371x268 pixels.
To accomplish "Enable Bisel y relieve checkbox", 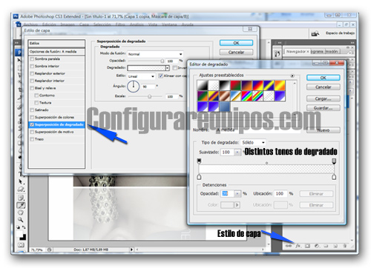I will 32,88.
